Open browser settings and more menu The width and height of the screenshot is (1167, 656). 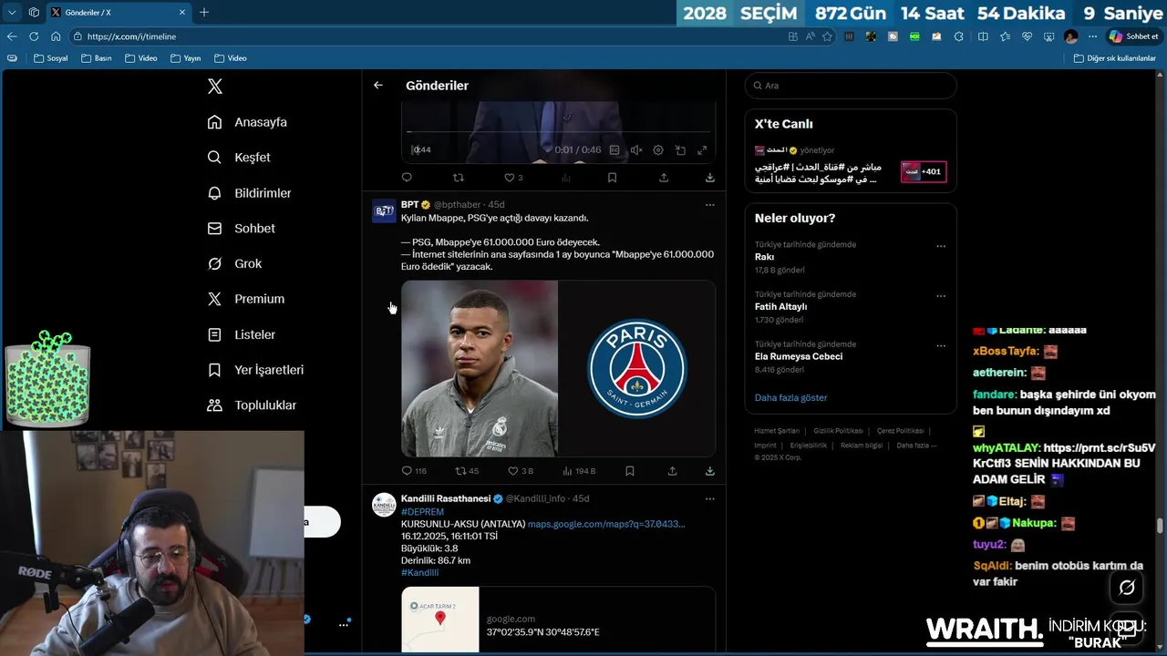pyautogui.click(x=1092, y=36)
